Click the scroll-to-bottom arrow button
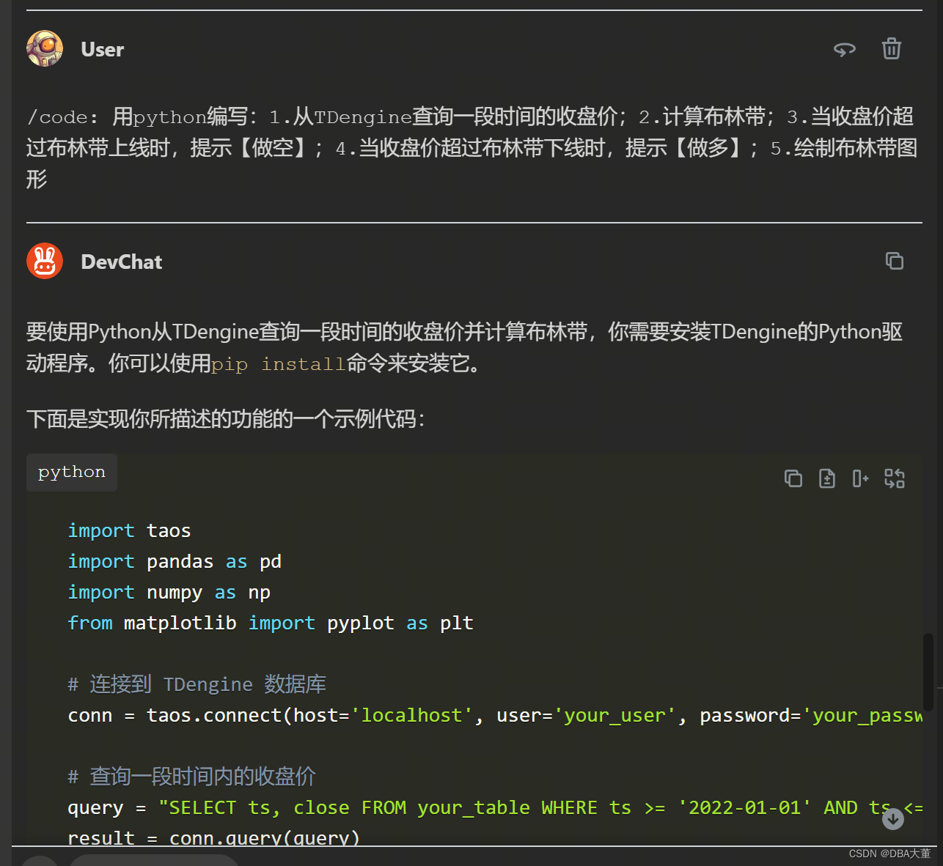This screenshot has height=866, width=943. (892, 819)
